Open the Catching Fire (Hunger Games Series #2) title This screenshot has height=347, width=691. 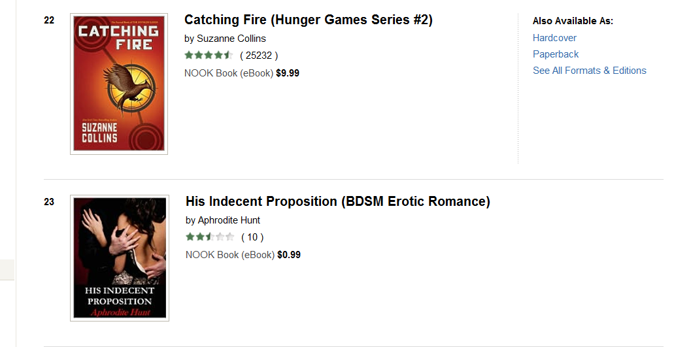coord(308,20)
